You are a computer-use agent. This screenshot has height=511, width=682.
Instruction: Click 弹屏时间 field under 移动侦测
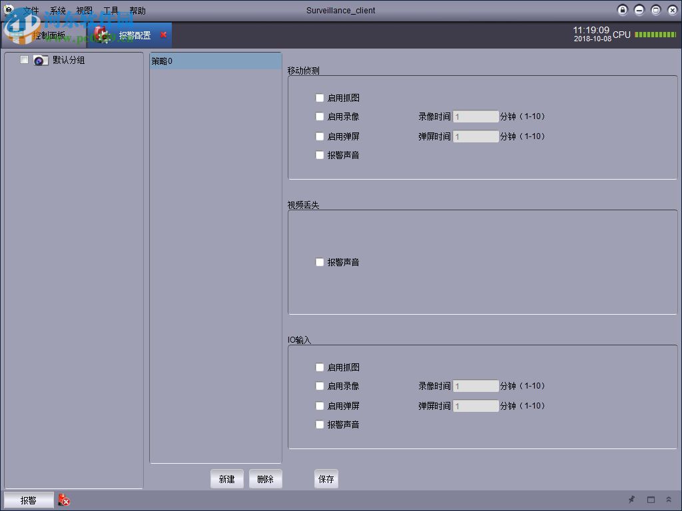[x=476, y=136]
